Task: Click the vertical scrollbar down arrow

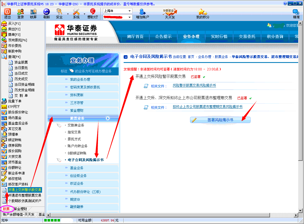Action: [300, 211]
